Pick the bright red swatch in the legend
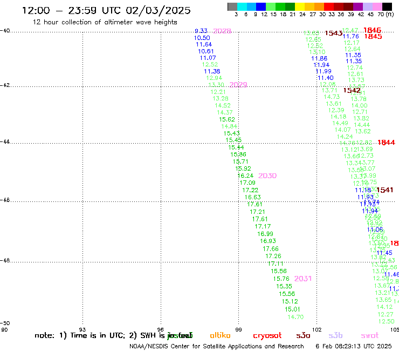Screen dimensions: 399x351 [x=329, y=6]
